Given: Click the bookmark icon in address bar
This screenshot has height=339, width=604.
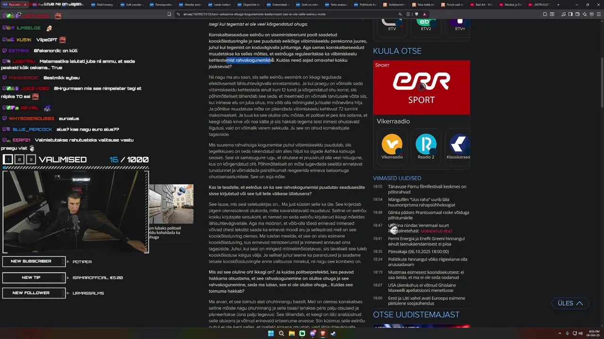Looking at the screenshot, I should [169, 14].
